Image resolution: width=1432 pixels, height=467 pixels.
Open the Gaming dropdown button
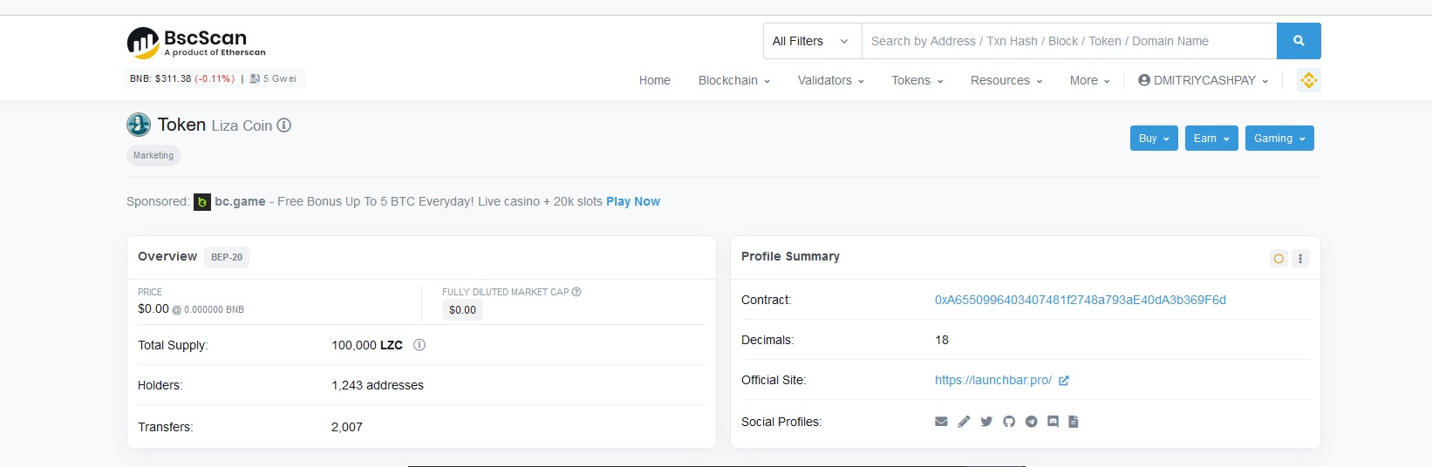1279,139
